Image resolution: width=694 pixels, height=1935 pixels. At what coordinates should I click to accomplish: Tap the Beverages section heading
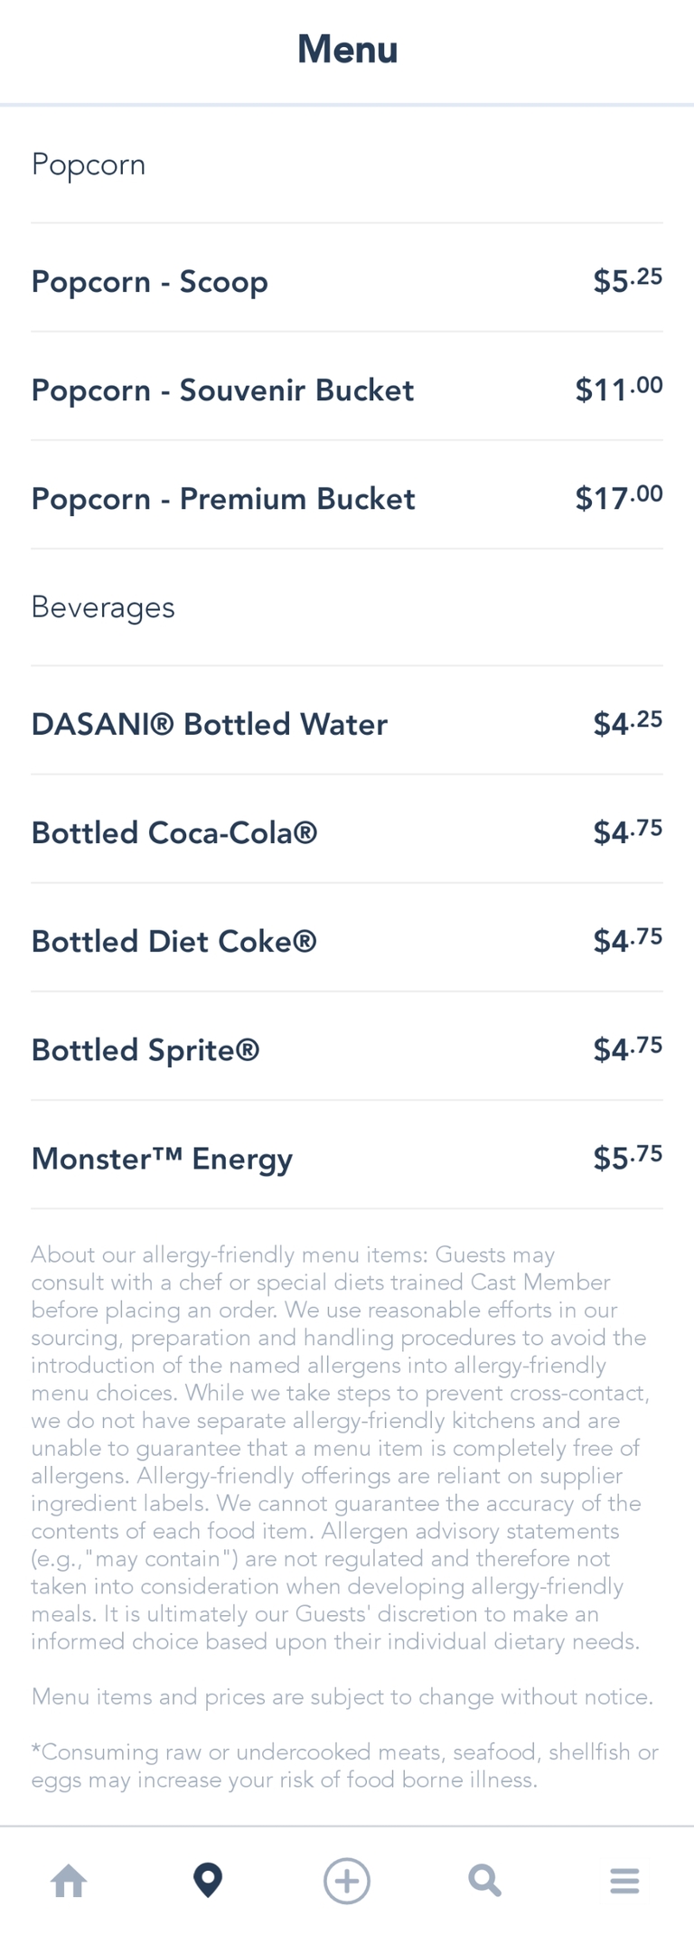[103, 607]
